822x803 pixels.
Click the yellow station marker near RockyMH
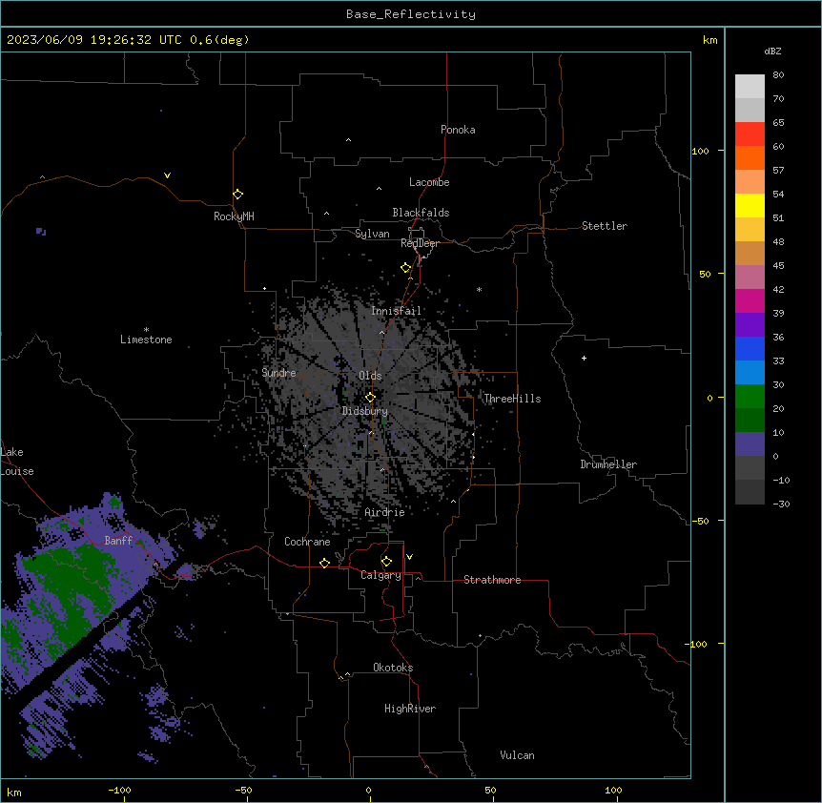[237, 195]
